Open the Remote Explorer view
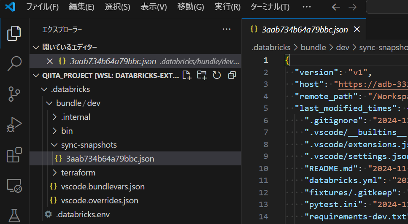This screenshot has height=224, width=408. pyautogui.click(x=14, y=186)
